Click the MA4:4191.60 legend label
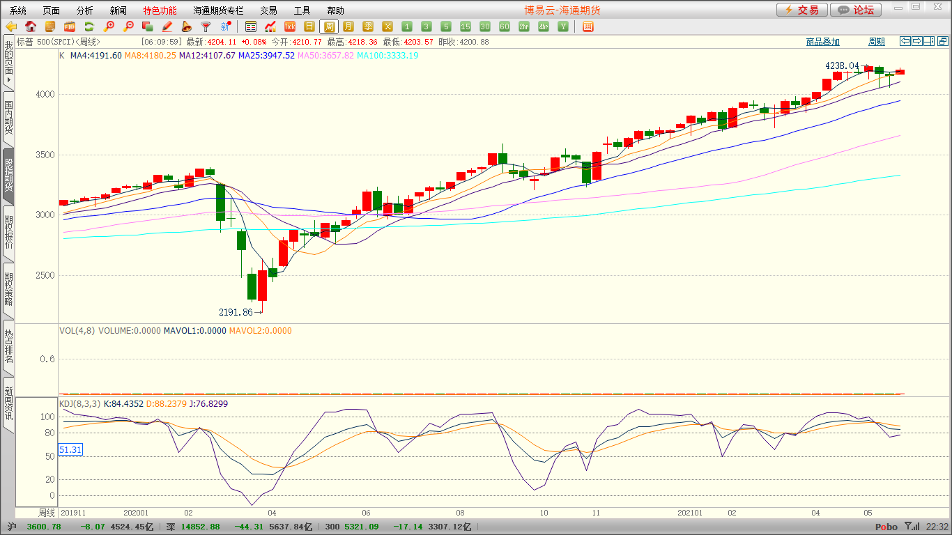This screenshot has height=535, width=952. [95, 55]
